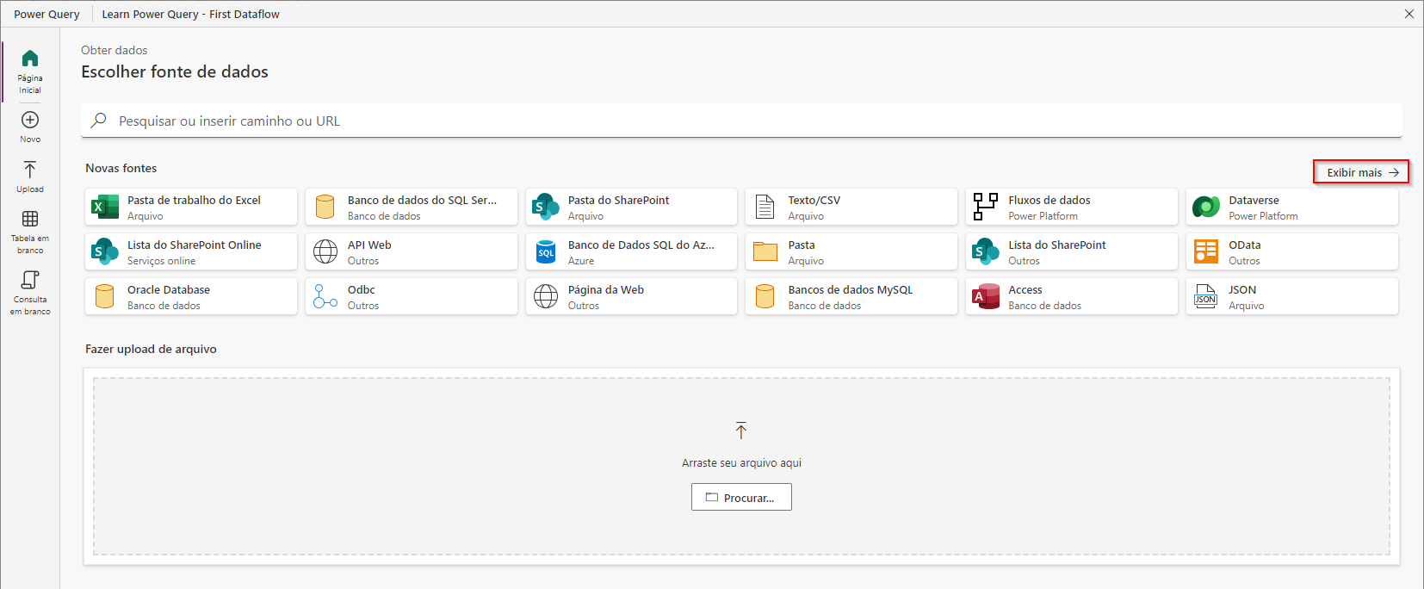The height and width of the screenshot is (589, 1424).
Task: Click the Página da Web globe icon
Action: tap(546, 296)
